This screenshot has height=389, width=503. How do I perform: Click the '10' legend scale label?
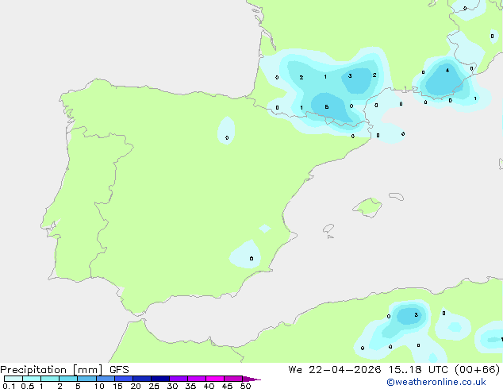click(99, 386)
